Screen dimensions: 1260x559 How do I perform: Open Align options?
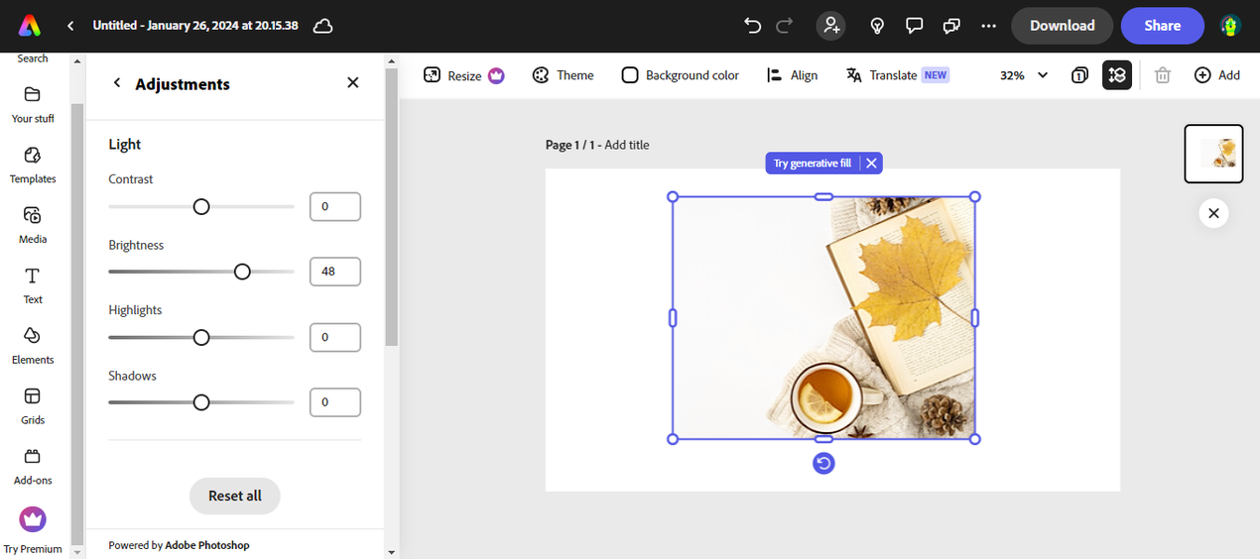click(x=792, y=75)
